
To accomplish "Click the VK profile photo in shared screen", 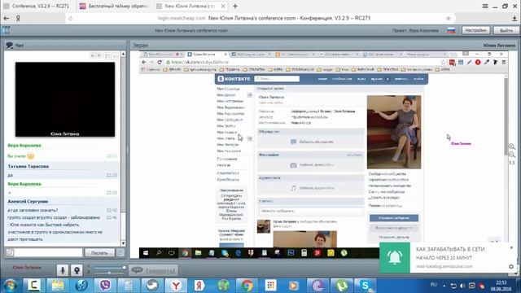I will click(x=394, y=132).
